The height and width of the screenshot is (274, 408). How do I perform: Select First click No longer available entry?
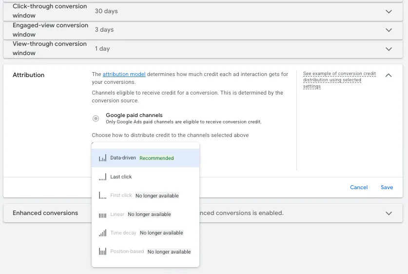click(x=145, y=196)
